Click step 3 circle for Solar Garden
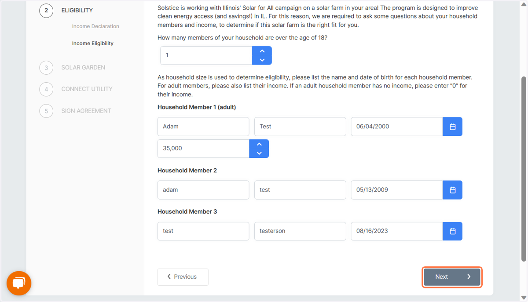This screenshot has width=528, height=302. (46, 68)
